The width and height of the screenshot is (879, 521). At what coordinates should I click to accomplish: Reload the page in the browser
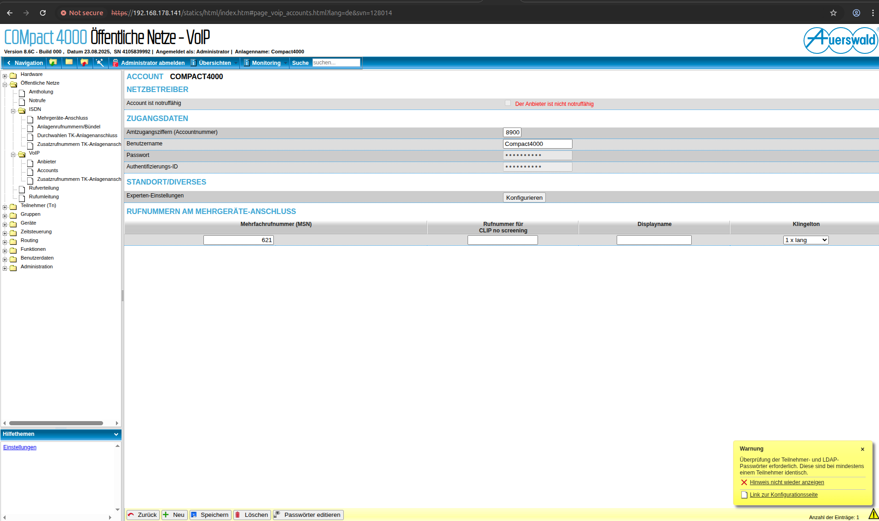(43, 13)
